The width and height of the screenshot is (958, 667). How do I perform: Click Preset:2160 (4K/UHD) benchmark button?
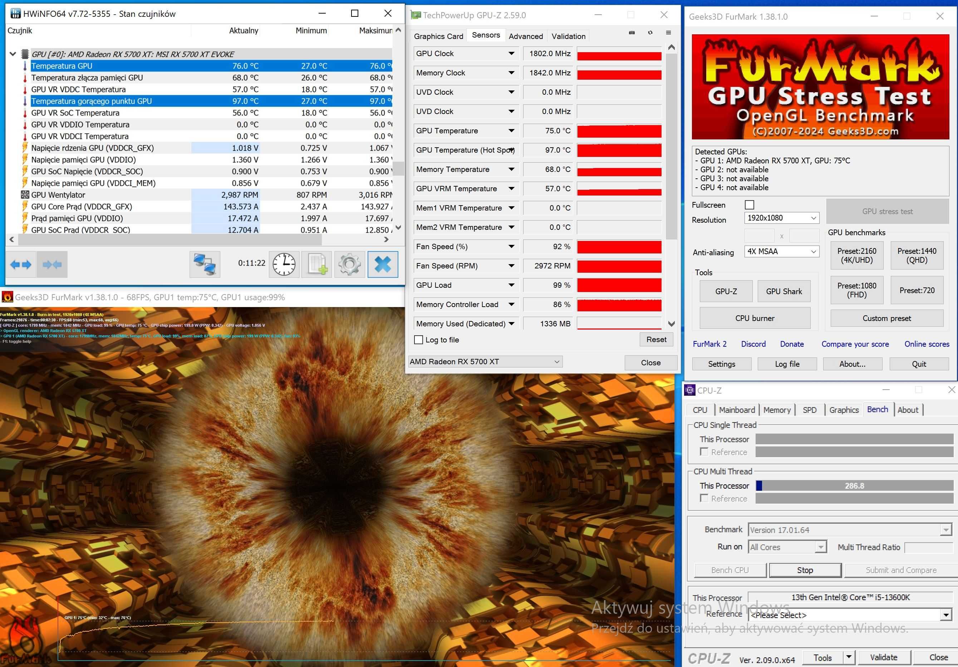(856, 255)
